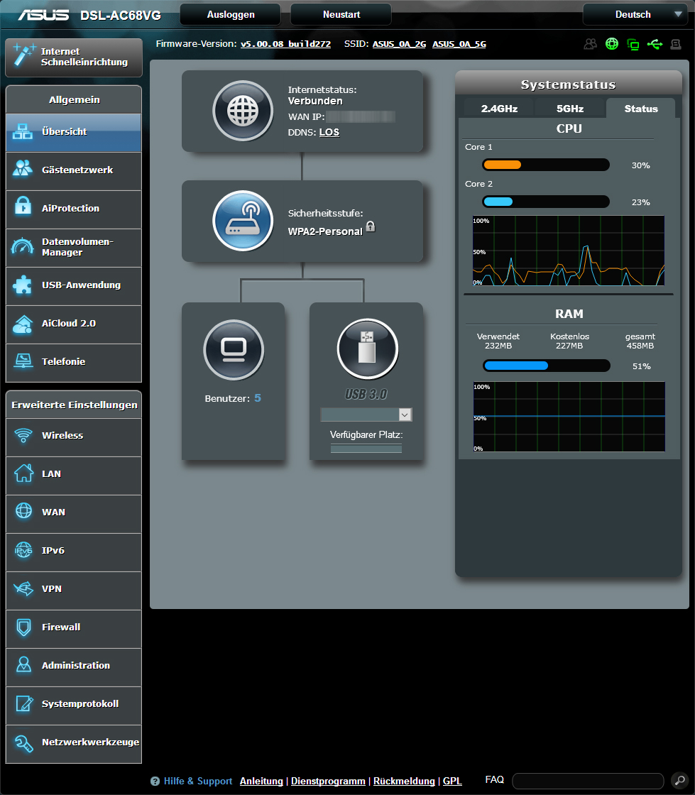Switch to the 2.4GHz tab

click(499, 109)
